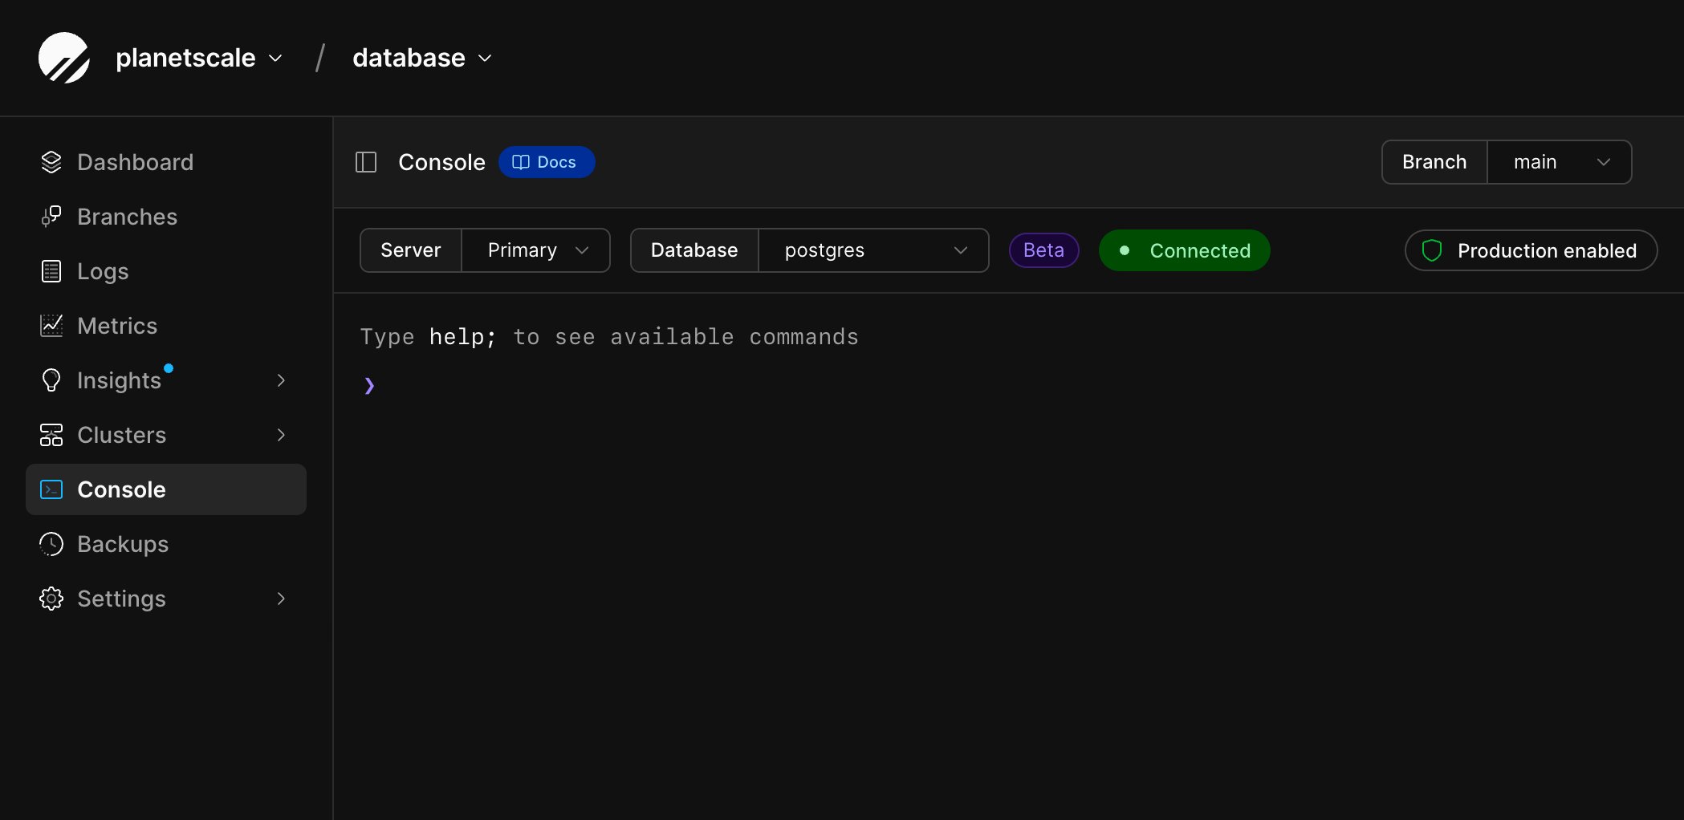Open Logs page in sidebar
This screenshot has width=1684, height=820.
point(166,271)
